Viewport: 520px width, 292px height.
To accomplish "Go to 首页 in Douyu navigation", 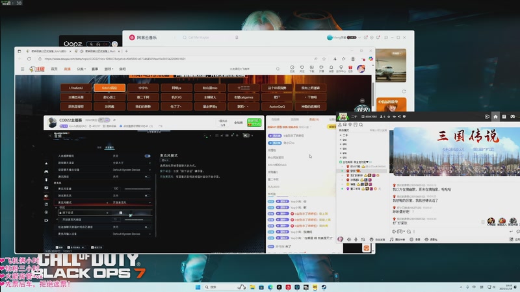I will point(54,69).
